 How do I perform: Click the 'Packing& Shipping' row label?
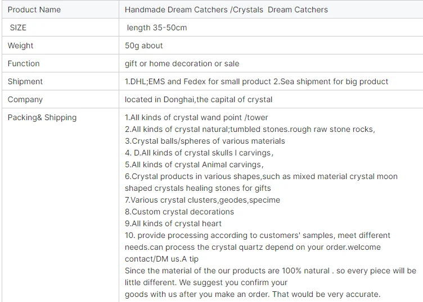(42, 117)
